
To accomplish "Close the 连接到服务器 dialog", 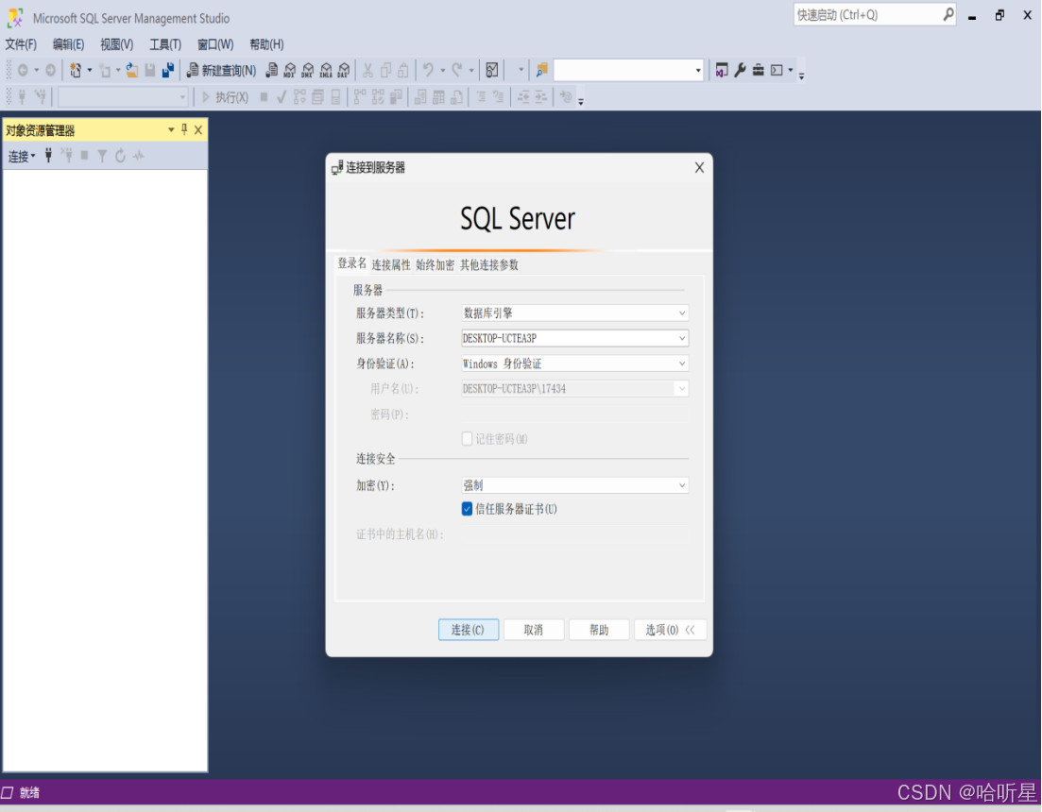I will 699,168.
